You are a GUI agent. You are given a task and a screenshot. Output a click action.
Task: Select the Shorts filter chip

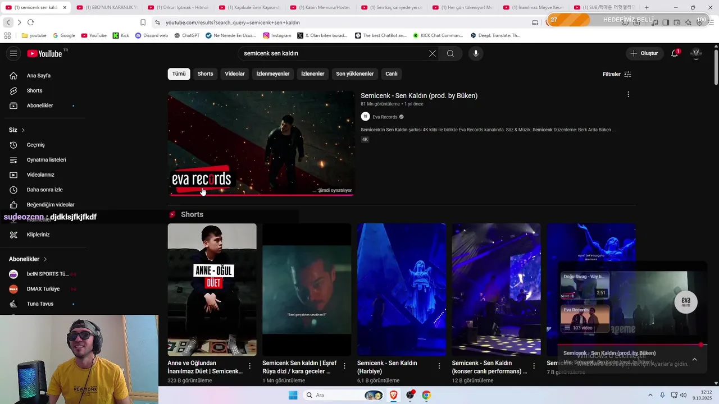point(205,74)
